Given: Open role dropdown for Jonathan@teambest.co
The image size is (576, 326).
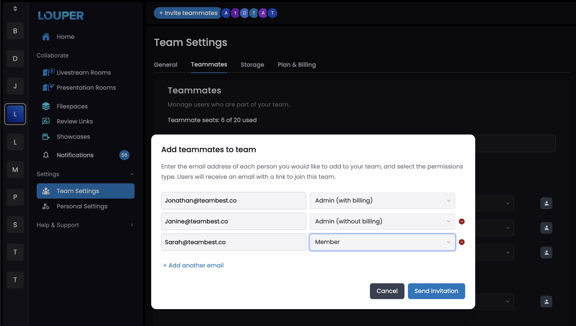Looking at the screenshot, I should point(382,200).
